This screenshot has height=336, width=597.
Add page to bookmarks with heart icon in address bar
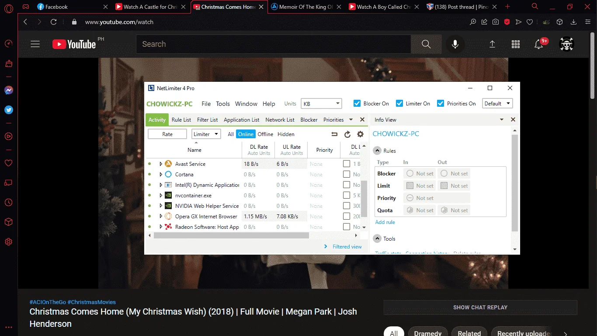coord(530,22)
